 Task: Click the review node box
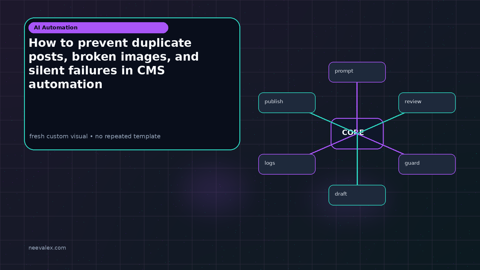point(427,103)
